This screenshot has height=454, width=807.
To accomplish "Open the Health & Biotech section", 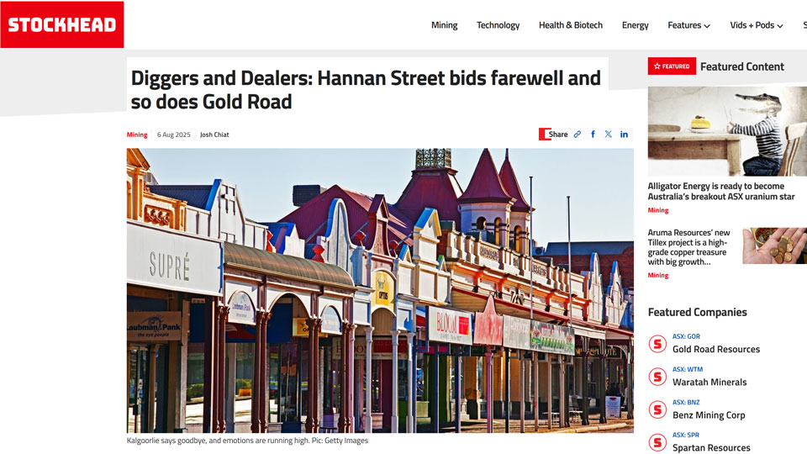I will click(570, 25).
